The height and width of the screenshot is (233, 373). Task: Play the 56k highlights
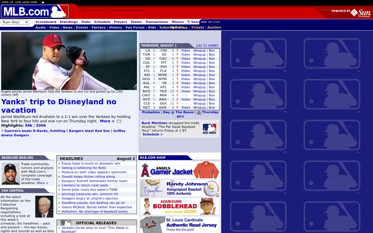[x=29, y=126]
